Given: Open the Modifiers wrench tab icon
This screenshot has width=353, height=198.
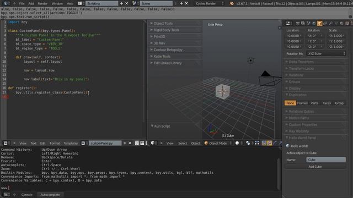Looking at the screenshot, I should (330, 23).
